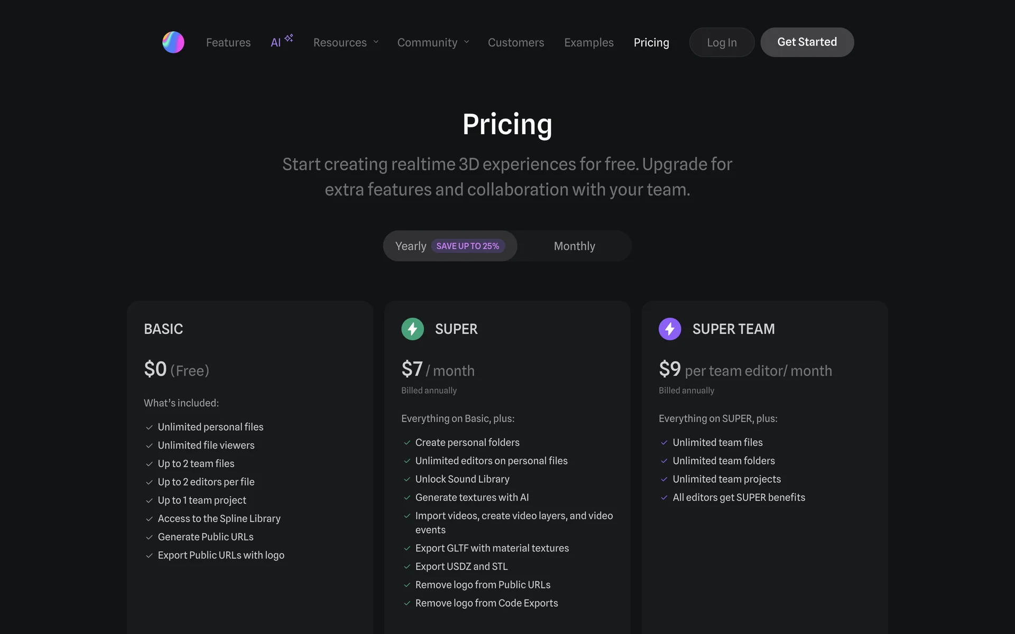The image size is (1015, 634).
Task: Click checkmark next to Unlock Sound Library
Action: tap(407, 479)
